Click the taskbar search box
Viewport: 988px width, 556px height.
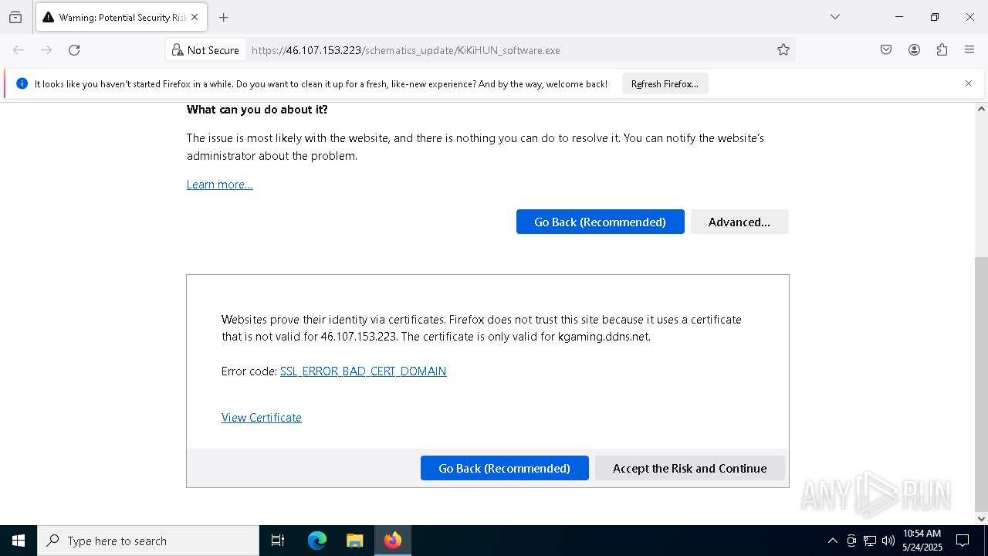coord(148,541)
